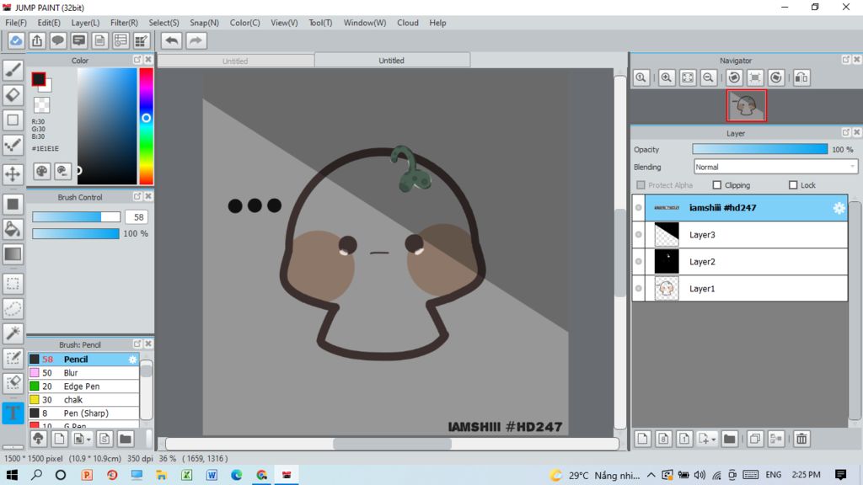Select the Pen (Sharp) brush
The width and height of the screenshot is (863, 485).
[x=83, y=413]
